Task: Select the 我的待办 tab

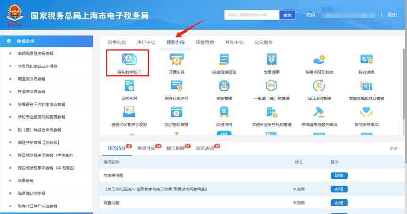Action: point(116,148)
